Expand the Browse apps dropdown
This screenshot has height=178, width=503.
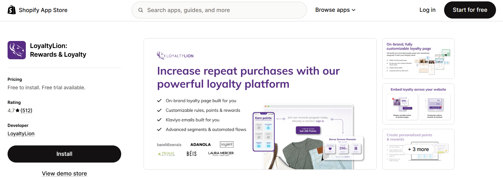click(335, 10)
